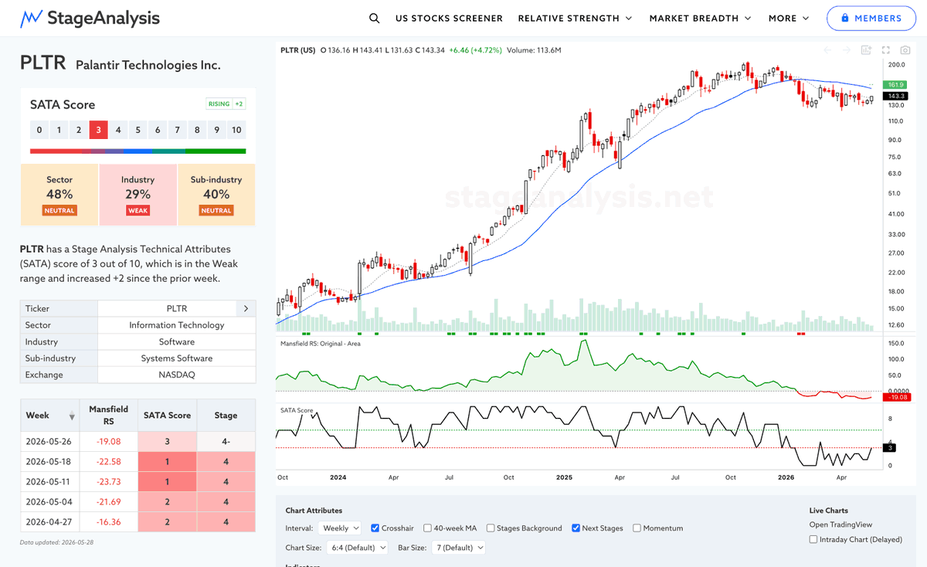Click the chart back arrow icon
The height and width of the screenshot is (567, 927).
click(827, 50)
